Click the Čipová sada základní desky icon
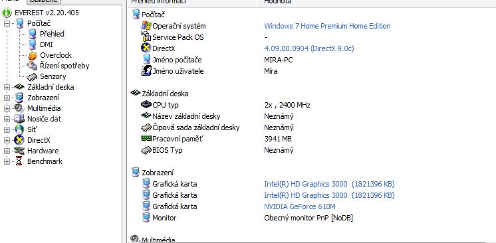Image resolution: width=496 pixels, height=243 pixels. [146, 127]
